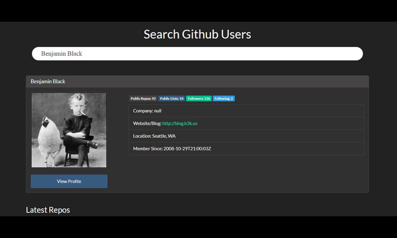Click the Benjamin Black panel heading
Screen dimensions: 397x238
pyautogui.click(x=197, y=81)
